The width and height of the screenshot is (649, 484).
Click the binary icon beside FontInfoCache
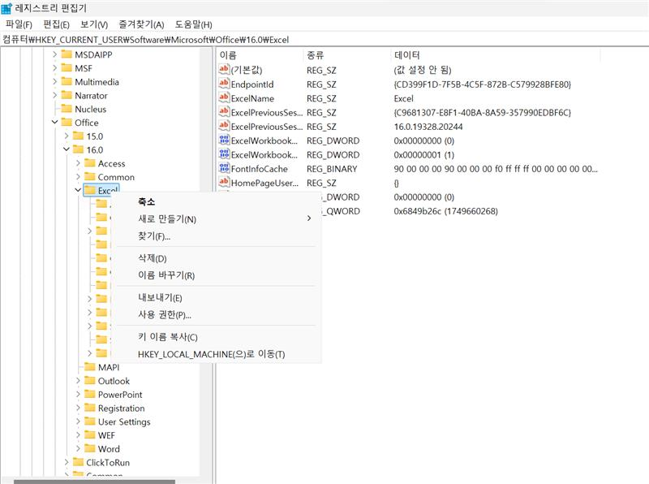click(224, 168)
